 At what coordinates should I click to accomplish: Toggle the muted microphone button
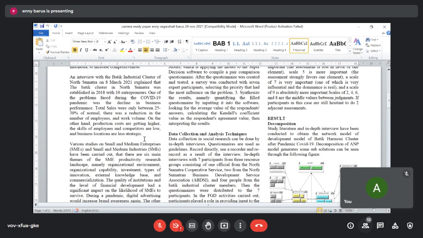tap(160, 226)
